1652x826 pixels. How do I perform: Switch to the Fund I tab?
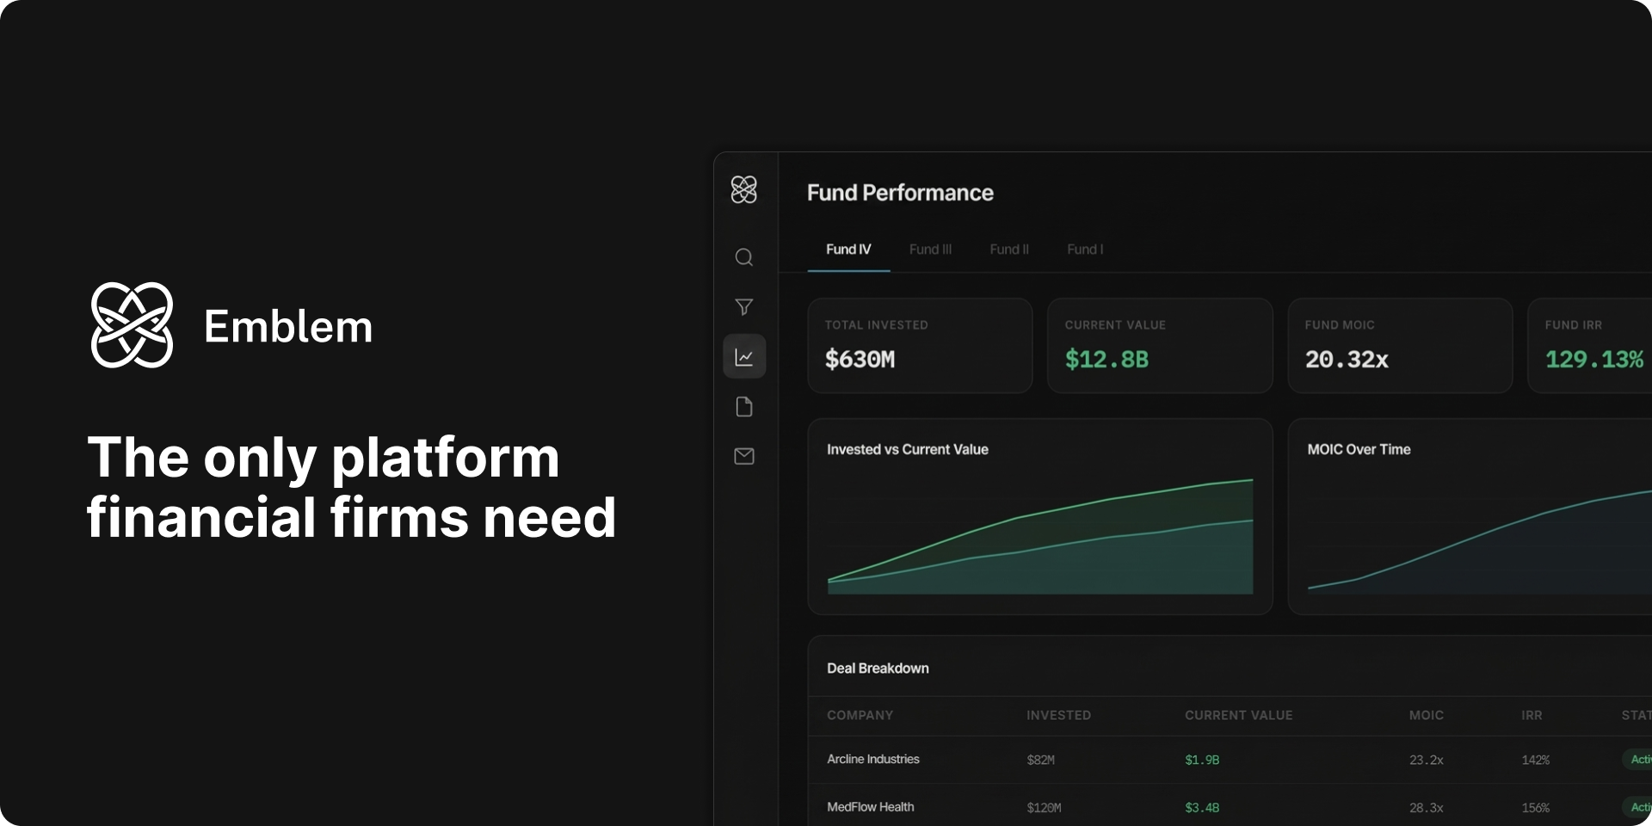click(x=1085, y=250)
